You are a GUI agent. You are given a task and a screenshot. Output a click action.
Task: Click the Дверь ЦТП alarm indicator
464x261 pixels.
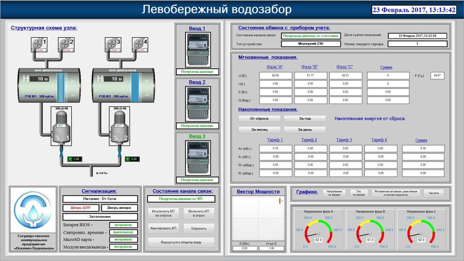(x=81, y=208)
